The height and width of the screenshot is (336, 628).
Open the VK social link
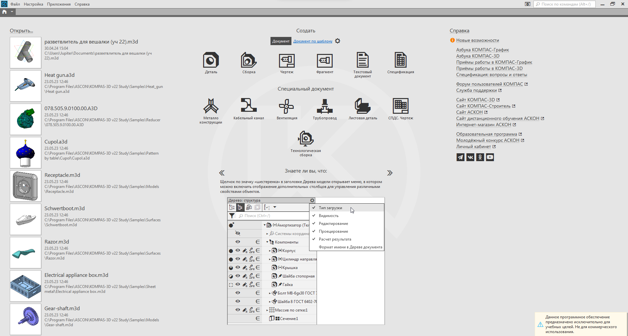coord(470,157)
